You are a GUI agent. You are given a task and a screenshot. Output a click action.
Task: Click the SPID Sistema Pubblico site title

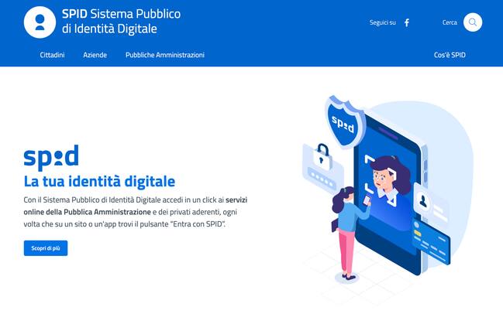coord(121,21)
